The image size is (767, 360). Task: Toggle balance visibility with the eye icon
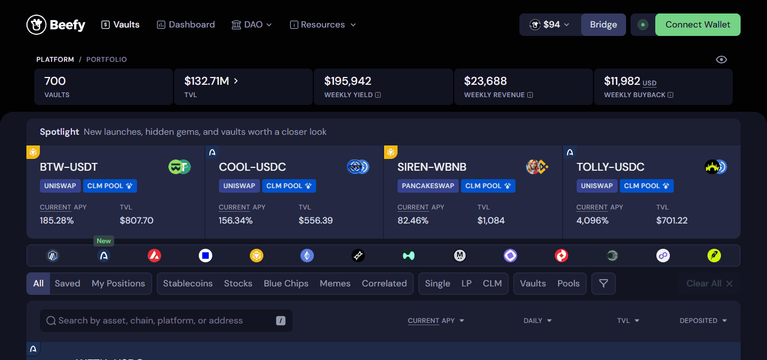[722, 60]
